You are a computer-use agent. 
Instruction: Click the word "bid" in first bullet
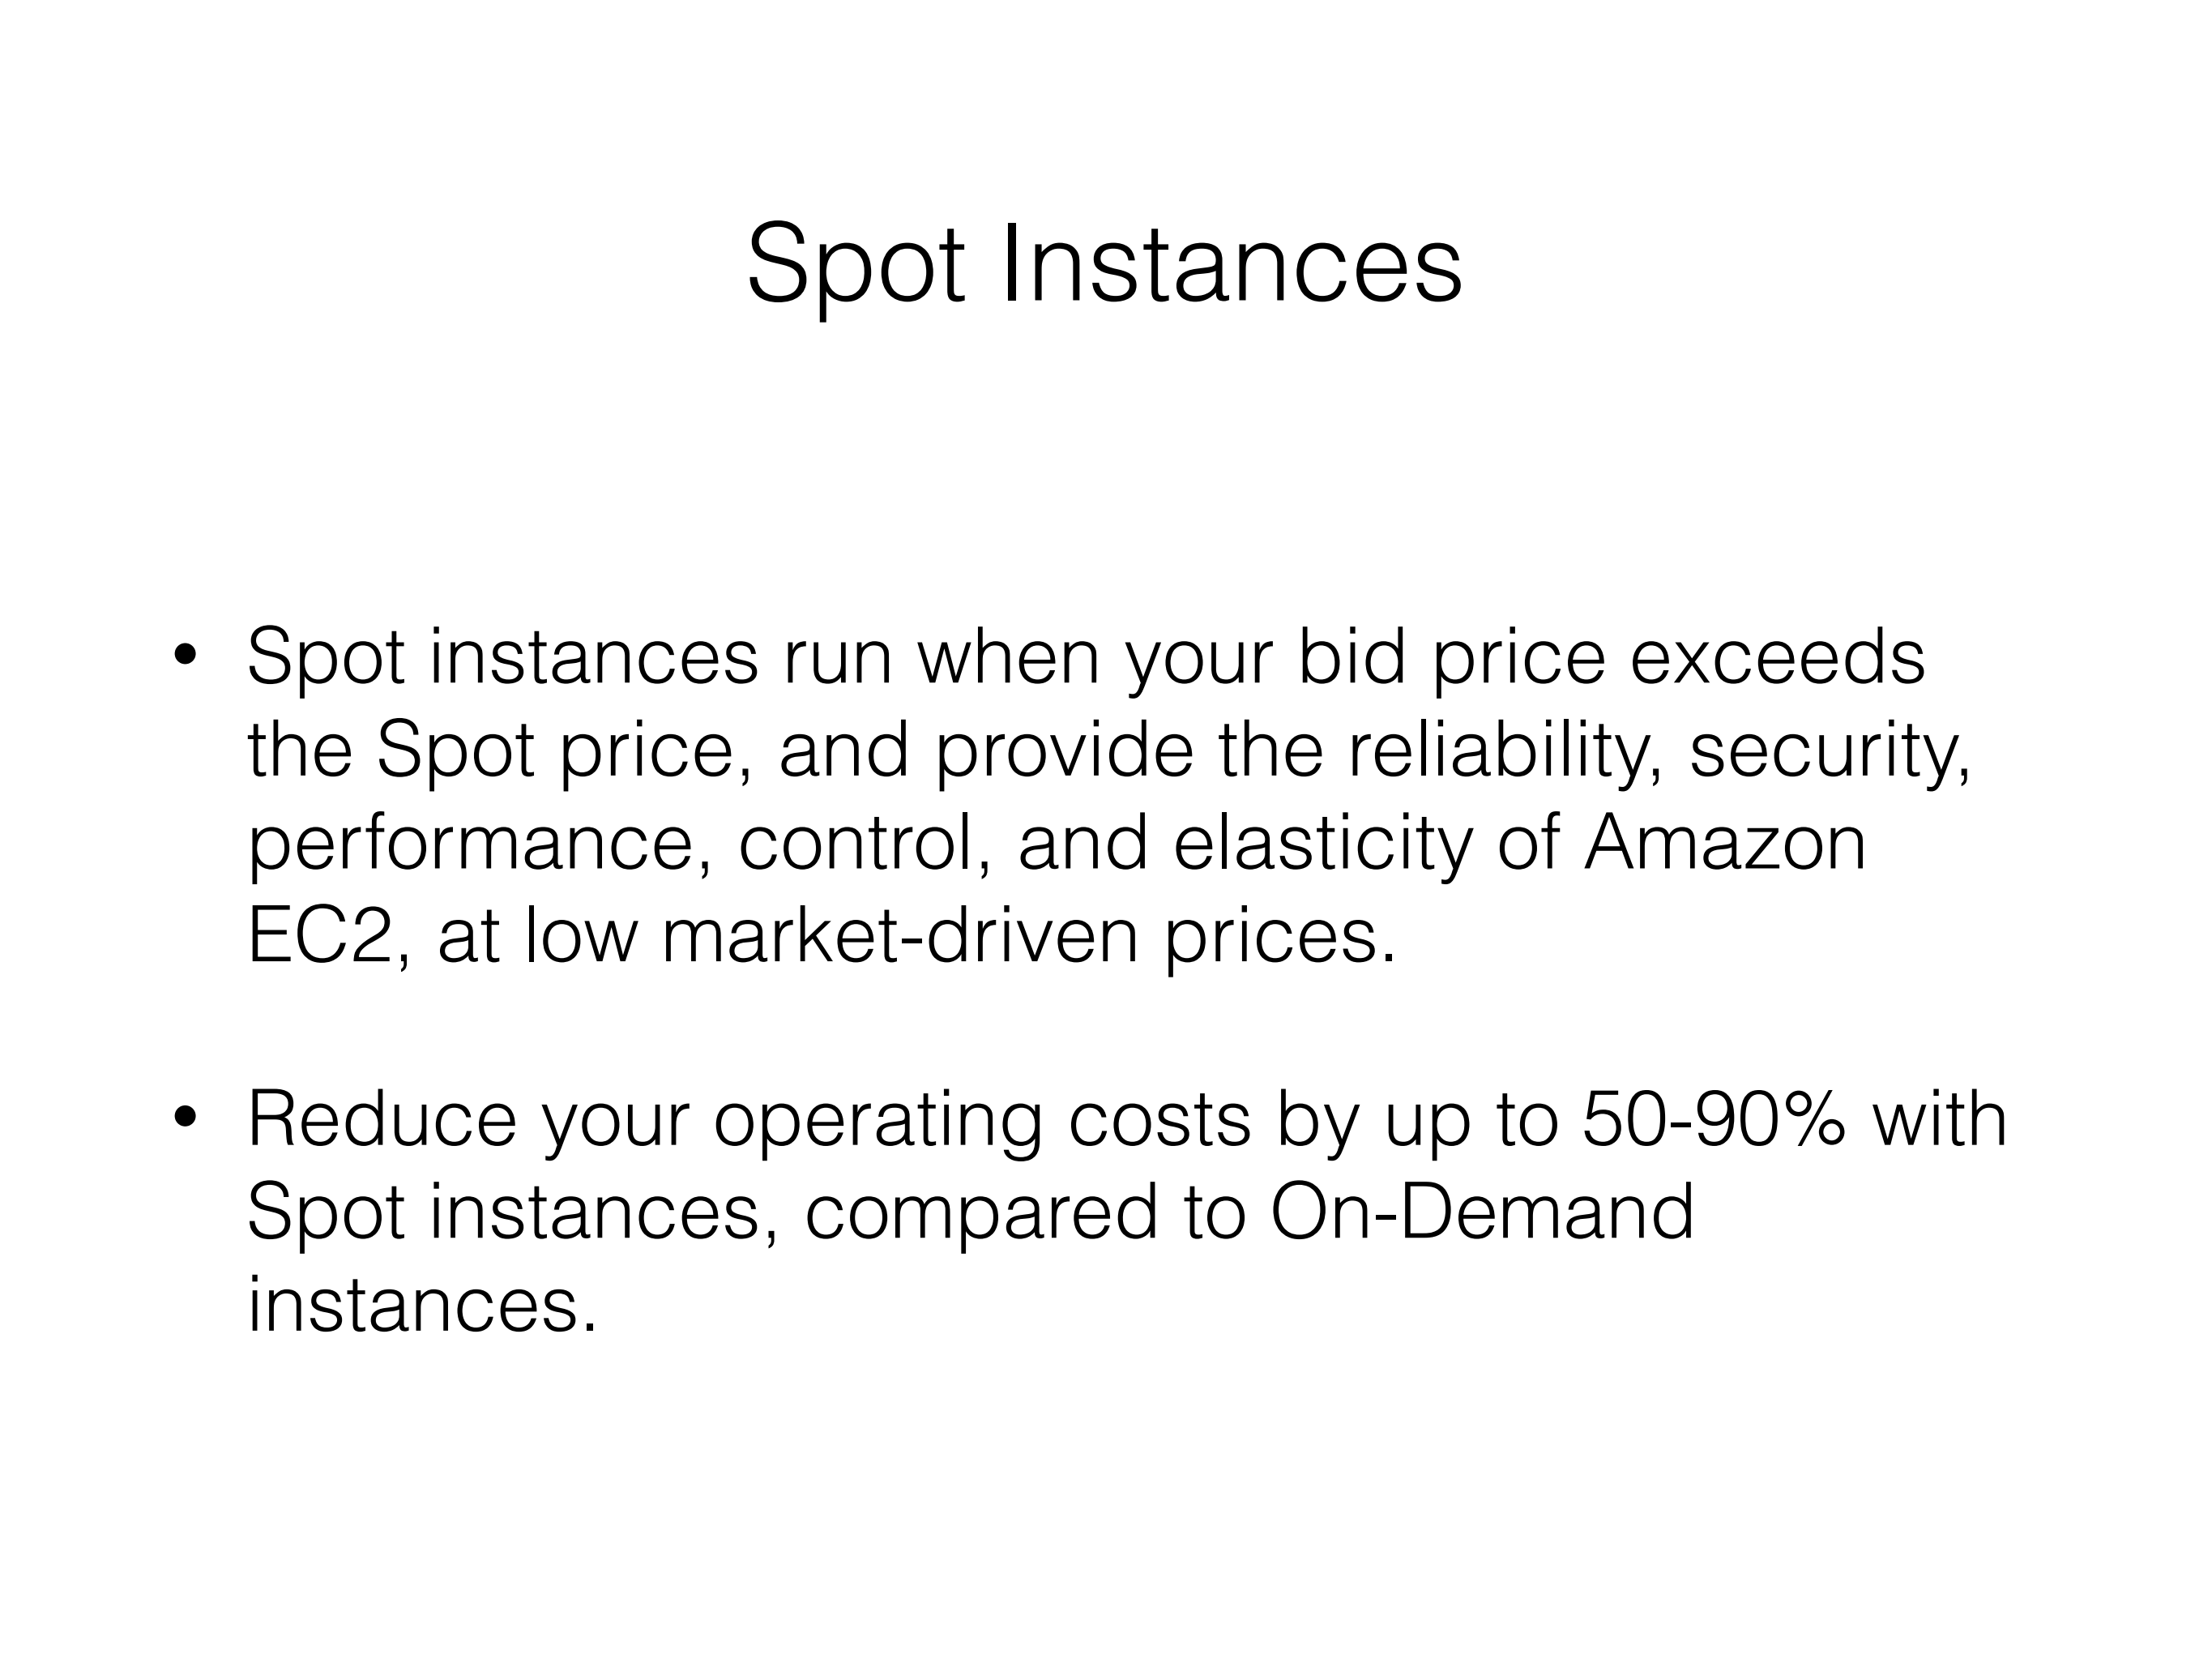pos(1352,658)
